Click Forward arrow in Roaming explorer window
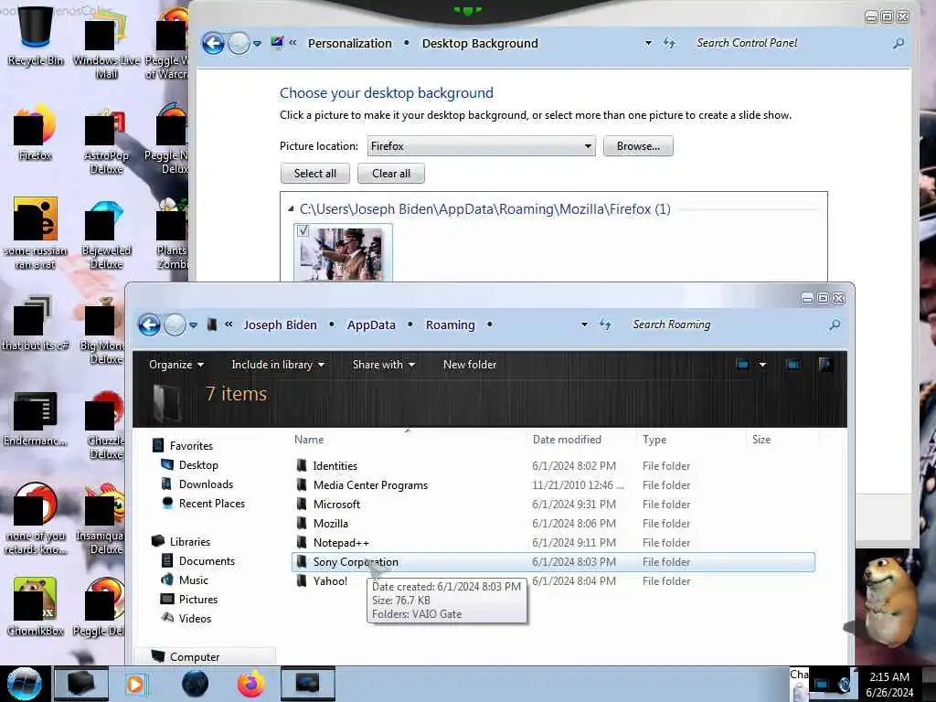 pyautogui.click(x=175, y=324)
